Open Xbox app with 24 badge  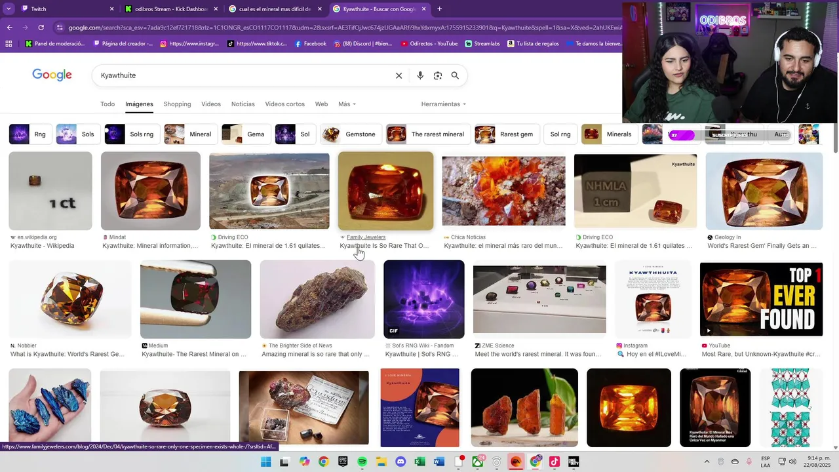coord(478,462)
